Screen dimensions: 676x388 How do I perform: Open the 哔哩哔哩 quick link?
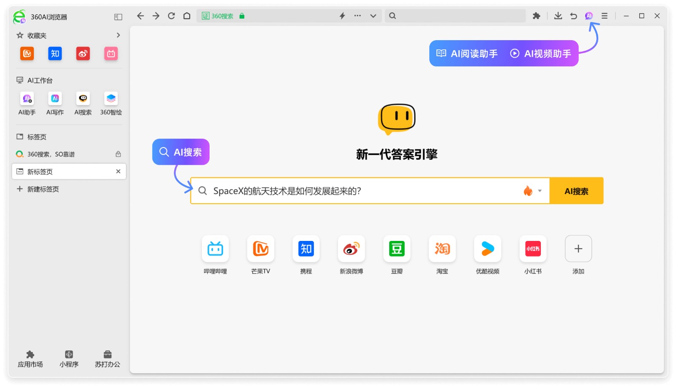tap(215, 249)
